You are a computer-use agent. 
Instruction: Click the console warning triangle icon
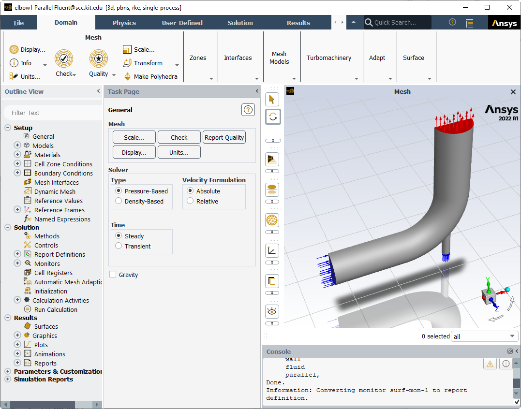coord(490,364)
